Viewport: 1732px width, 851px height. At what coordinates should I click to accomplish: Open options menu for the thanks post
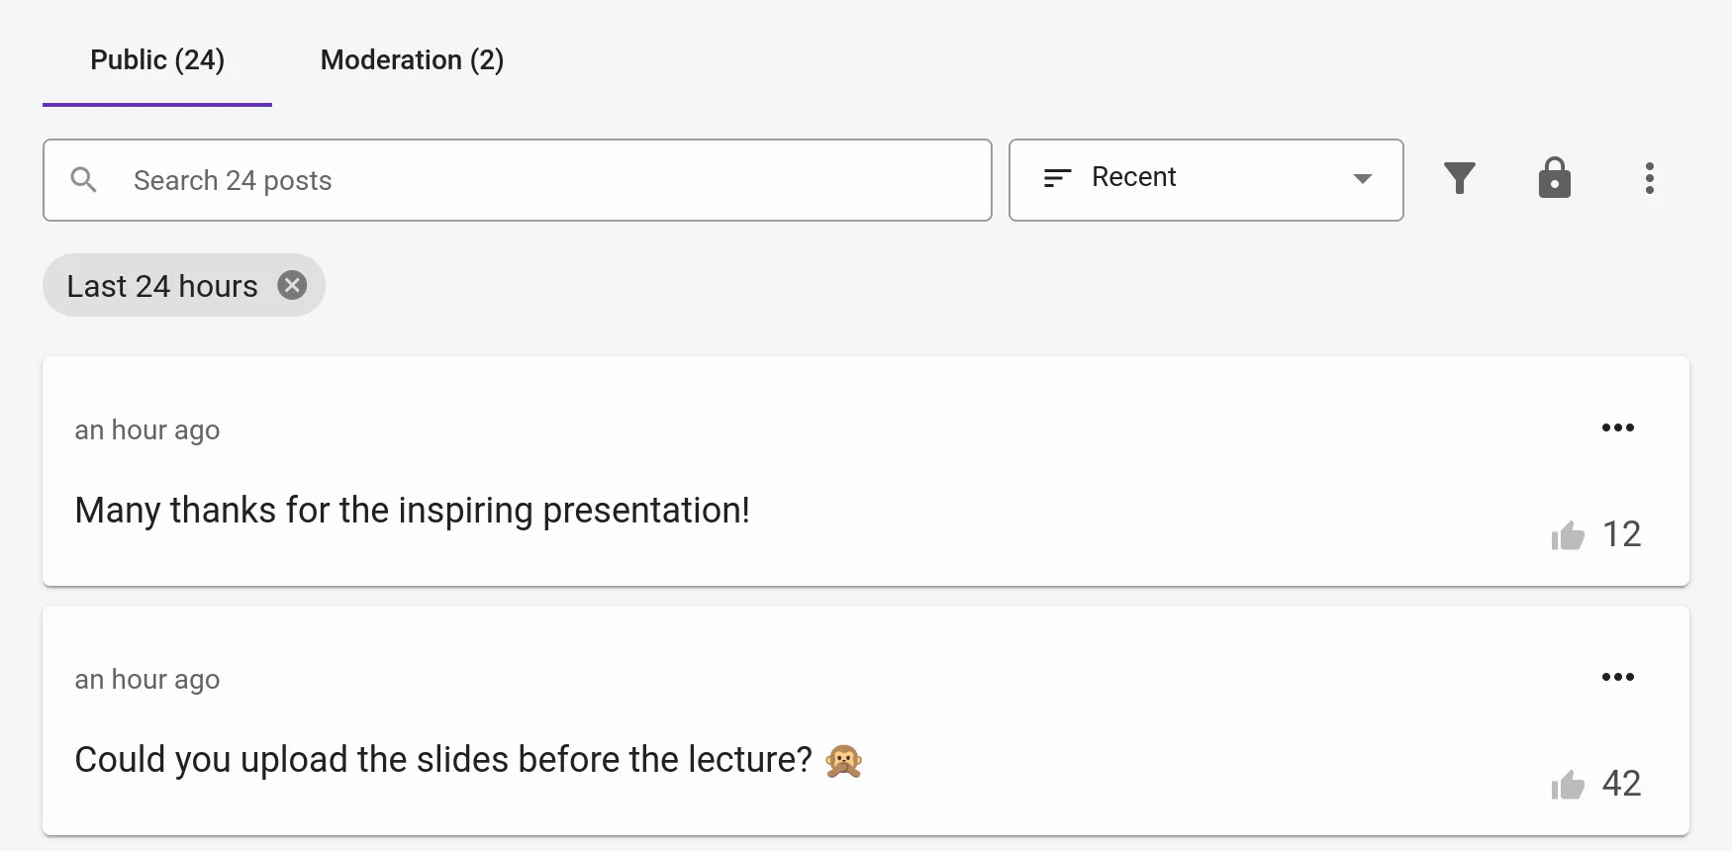point(1617,427)
